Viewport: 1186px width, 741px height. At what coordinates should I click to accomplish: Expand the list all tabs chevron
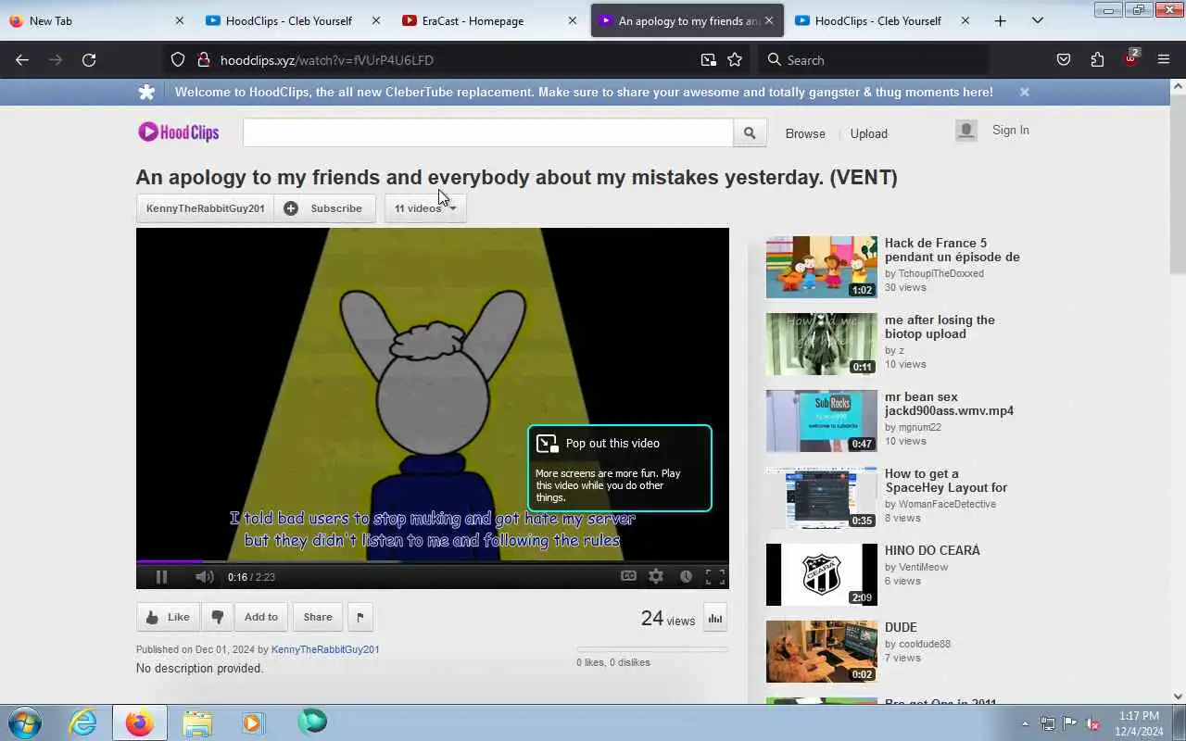point(1038,20)
